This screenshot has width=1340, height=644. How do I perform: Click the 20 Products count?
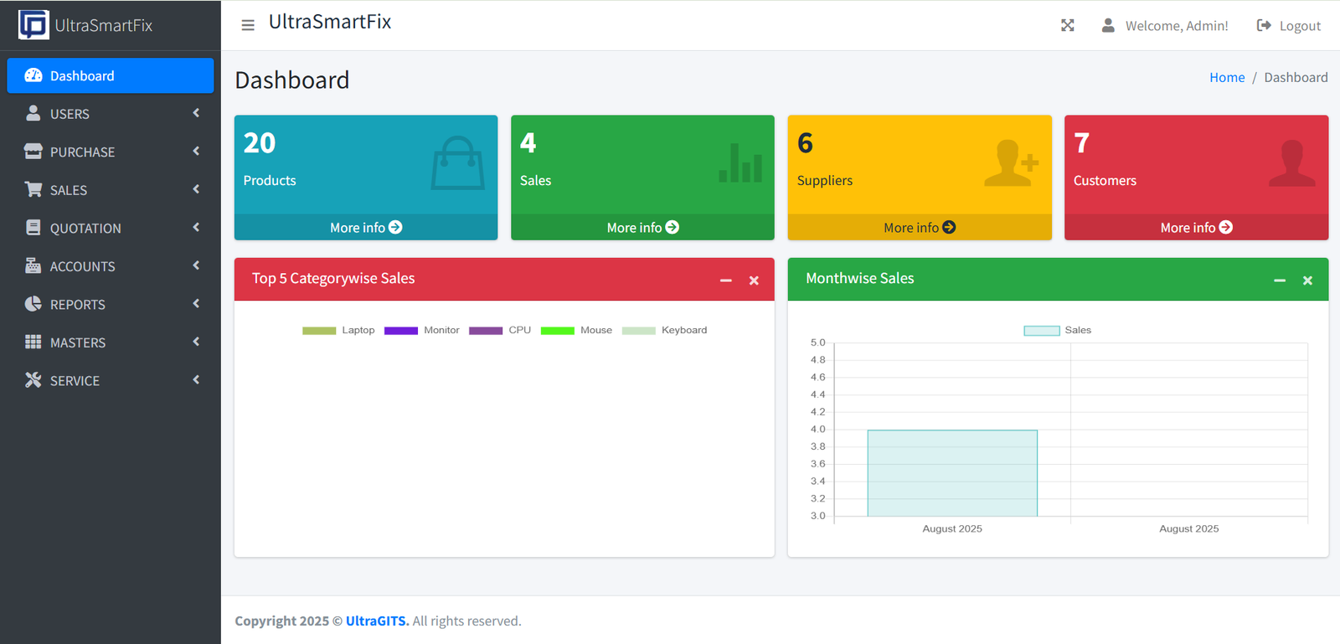tap(260, 143)
